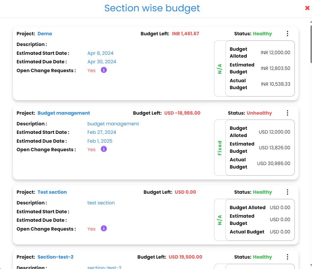Close the Section wise budget dialog
The width and height of the screenshot is (312, 269).
307,8
